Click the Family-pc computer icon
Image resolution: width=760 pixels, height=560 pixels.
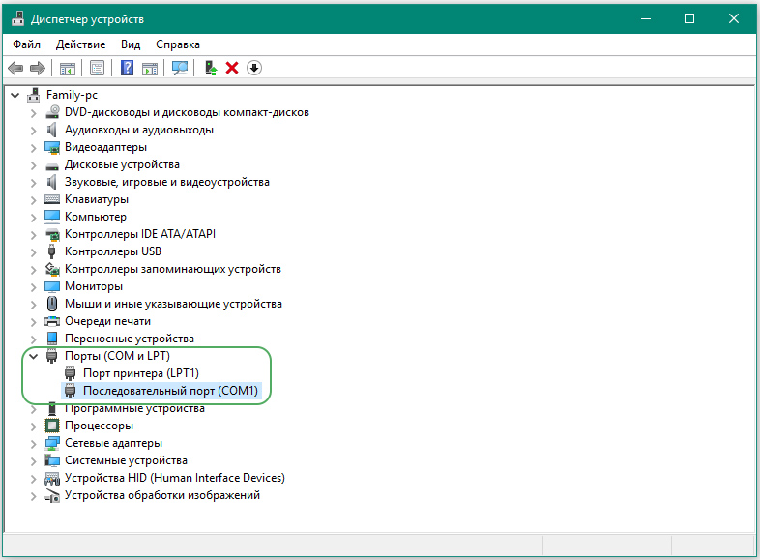[x=34, y=95]
